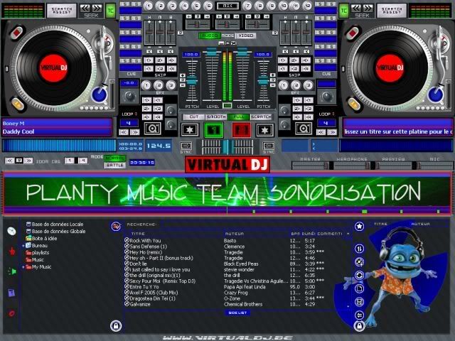The height and width of the screenshot is (341, 455).
Task: Click the left deck pitch slider handle
Action: 192,80
